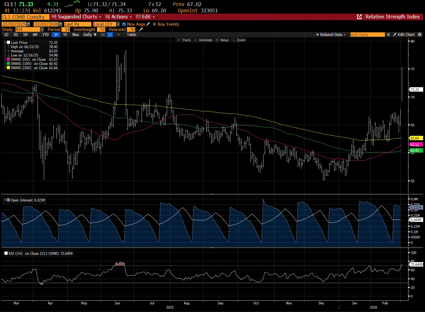This screenshot has height=312, width=425.
Task: Click the 60.42 green axis label
Action: [x=416, y=150]
